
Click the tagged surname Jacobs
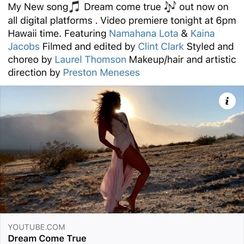[x=24, y=46]
